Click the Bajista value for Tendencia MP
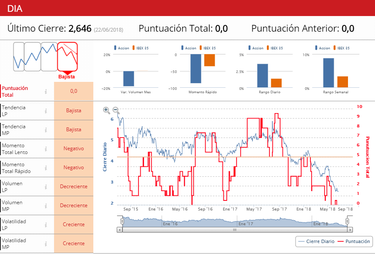Screen dimensions: 375x254 click(x=73, y=130)
